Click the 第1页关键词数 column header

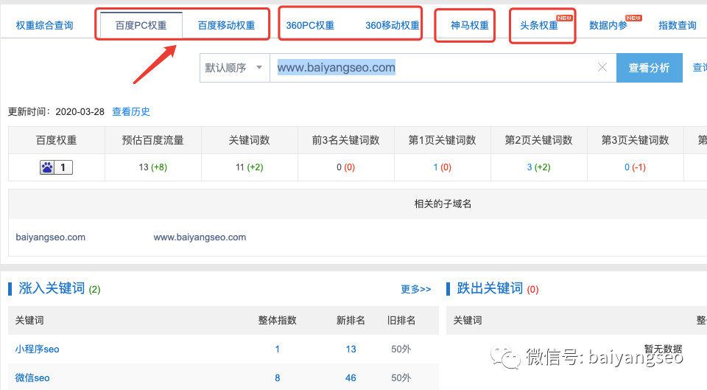point(443,140)
